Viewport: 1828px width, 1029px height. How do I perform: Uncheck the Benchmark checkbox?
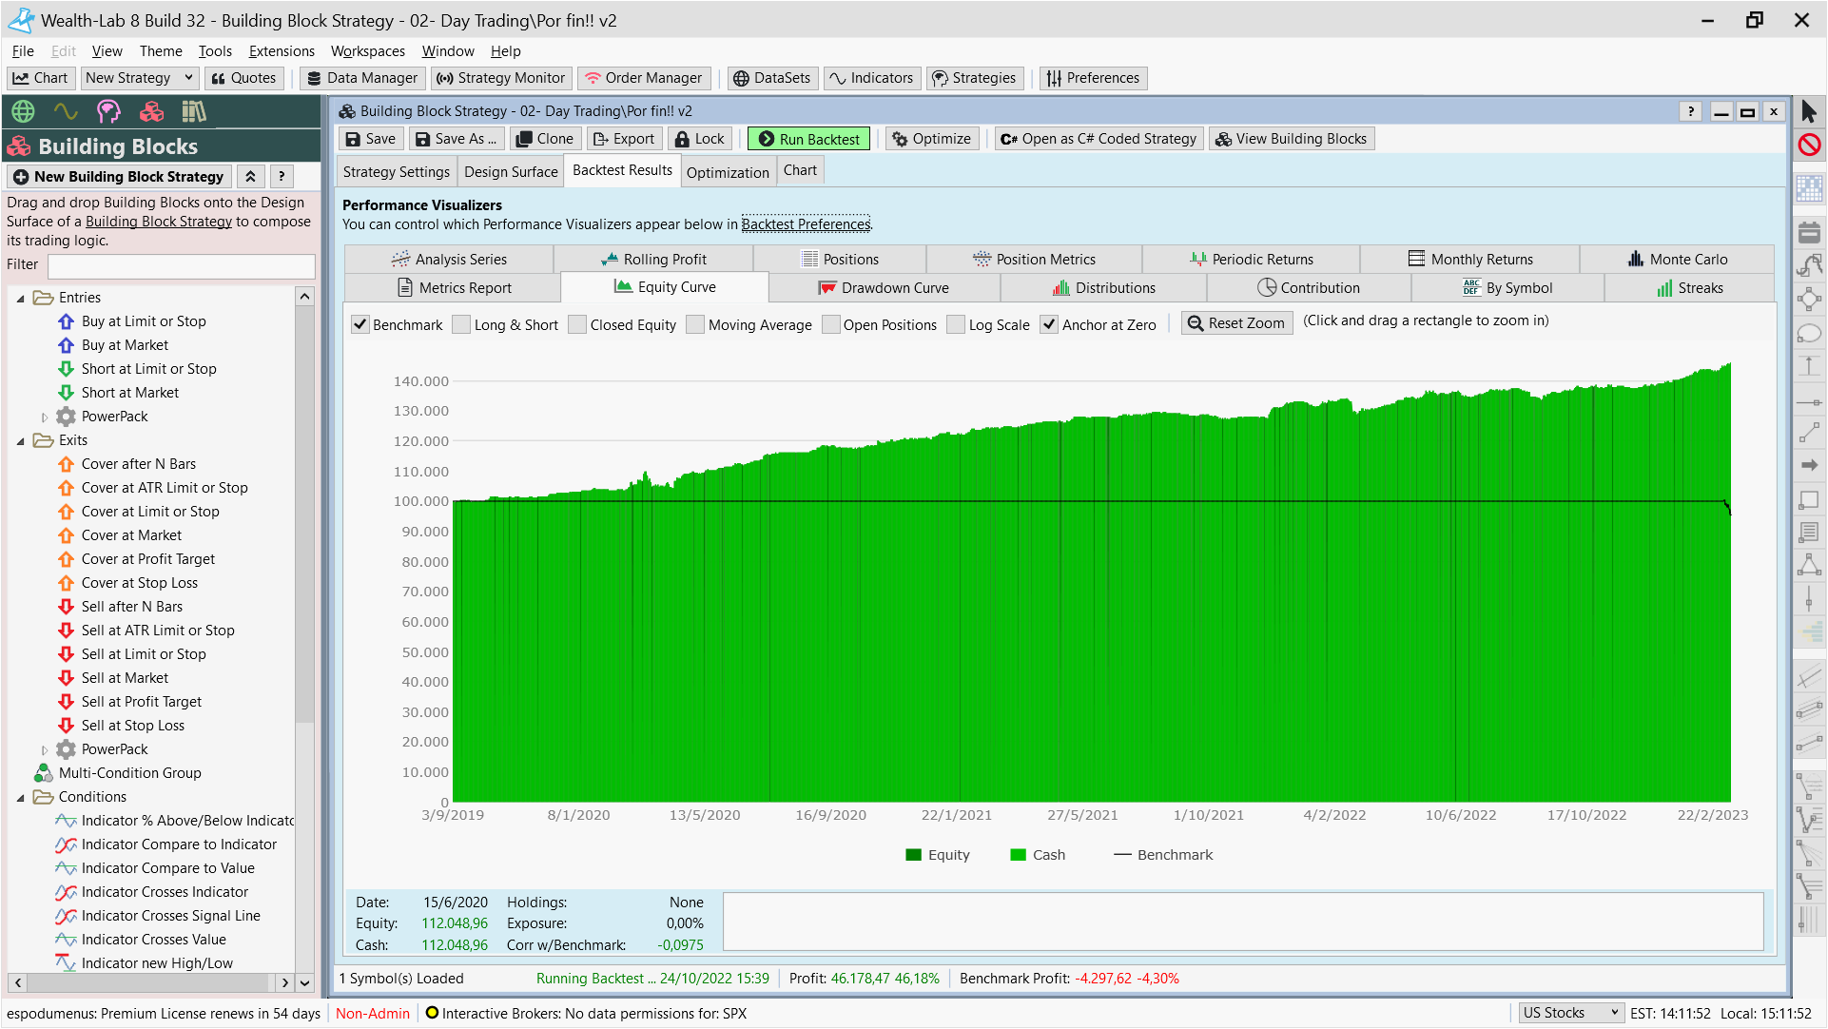360,324
